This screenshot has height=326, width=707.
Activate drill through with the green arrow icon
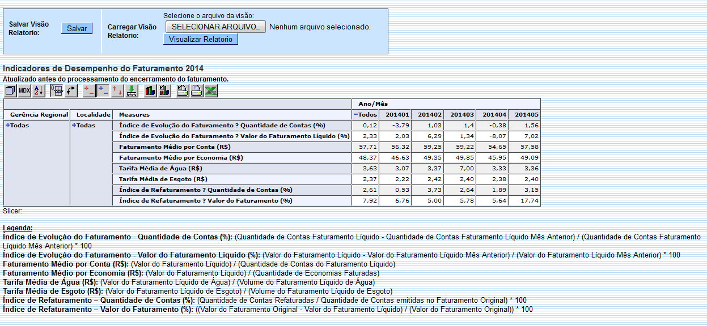click(132, 90)
